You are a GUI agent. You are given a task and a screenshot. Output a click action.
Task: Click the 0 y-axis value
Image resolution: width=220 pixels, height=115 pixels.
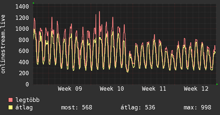27,84
